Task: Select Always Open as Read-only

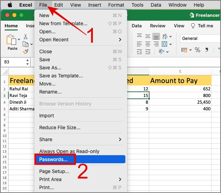Action: 81,151
